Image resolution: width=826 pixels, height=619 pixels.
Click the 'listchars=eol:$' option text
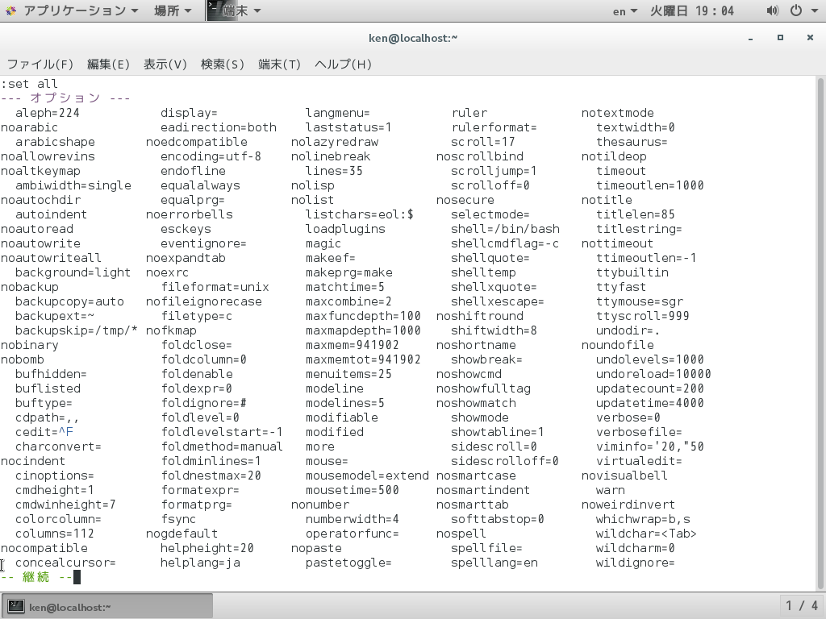360,214
